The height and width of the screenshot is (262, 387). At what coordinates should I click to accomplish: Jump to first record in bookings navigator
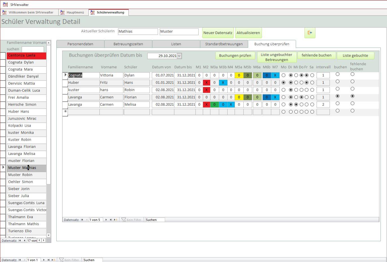point(82,220)
